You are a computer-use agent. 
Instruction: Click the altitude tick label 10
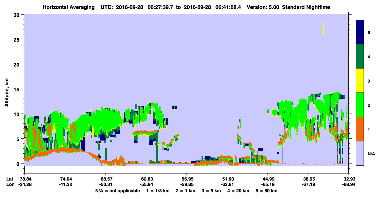point(17,114)
